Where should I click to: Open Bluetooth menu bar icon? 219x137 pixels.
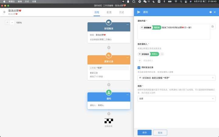click(164, 2)
